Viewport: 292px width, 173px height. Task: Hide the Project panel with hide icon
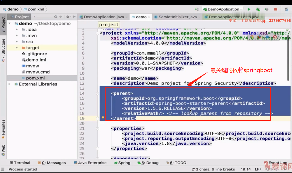pyautogui.click(x=74, y=17)
